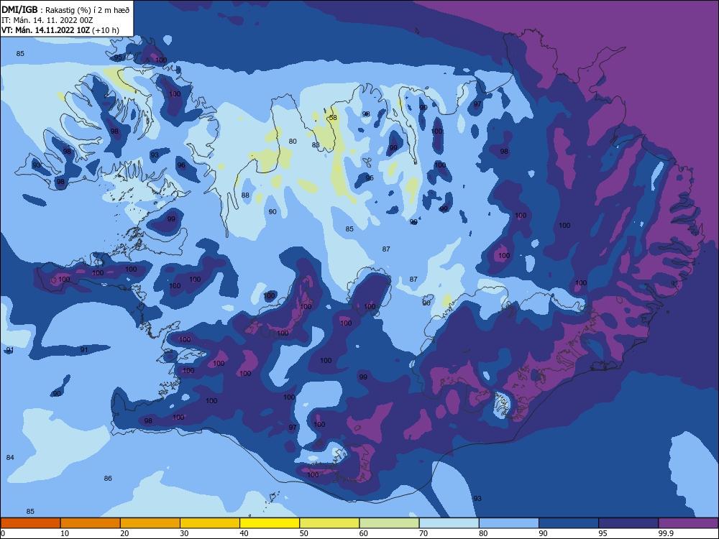The width and height of the screenshot is (719, 539).
Task: Click the dark orange 0–10 legend swatch
Action: [x=30, y=523]
